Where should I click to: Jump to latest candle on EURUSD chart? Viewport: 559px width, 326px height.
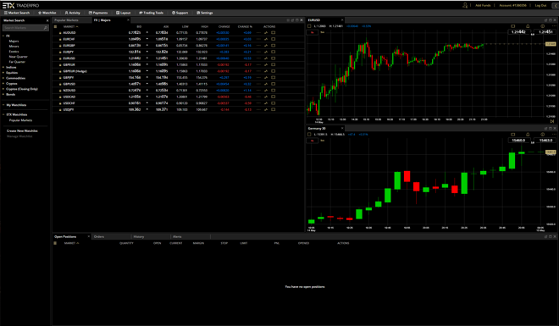(552, 121)
